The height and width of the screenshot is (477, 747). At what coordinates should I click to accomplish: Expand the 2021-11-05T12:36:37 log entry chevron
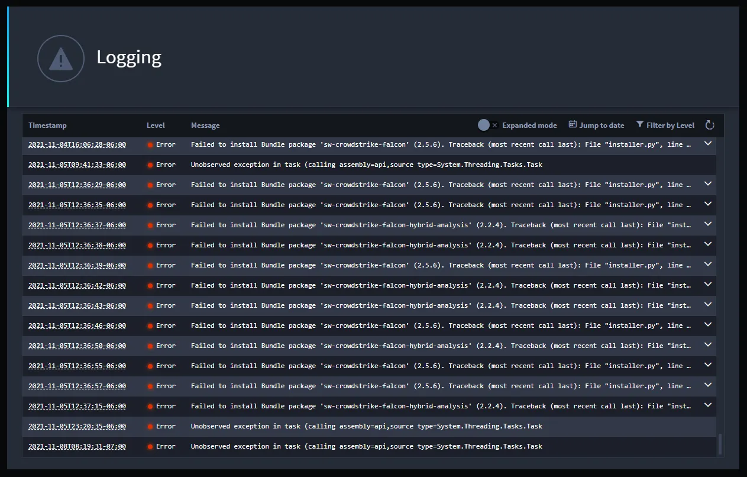[707, 224]
